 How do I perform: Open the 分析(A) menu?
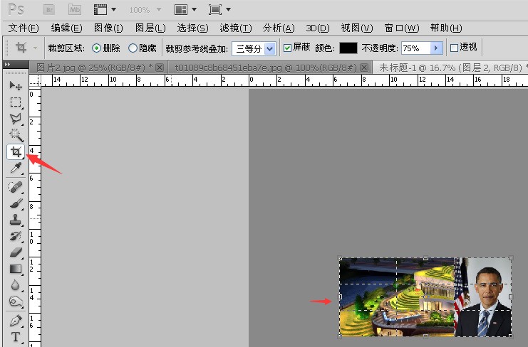pos(279,28)
